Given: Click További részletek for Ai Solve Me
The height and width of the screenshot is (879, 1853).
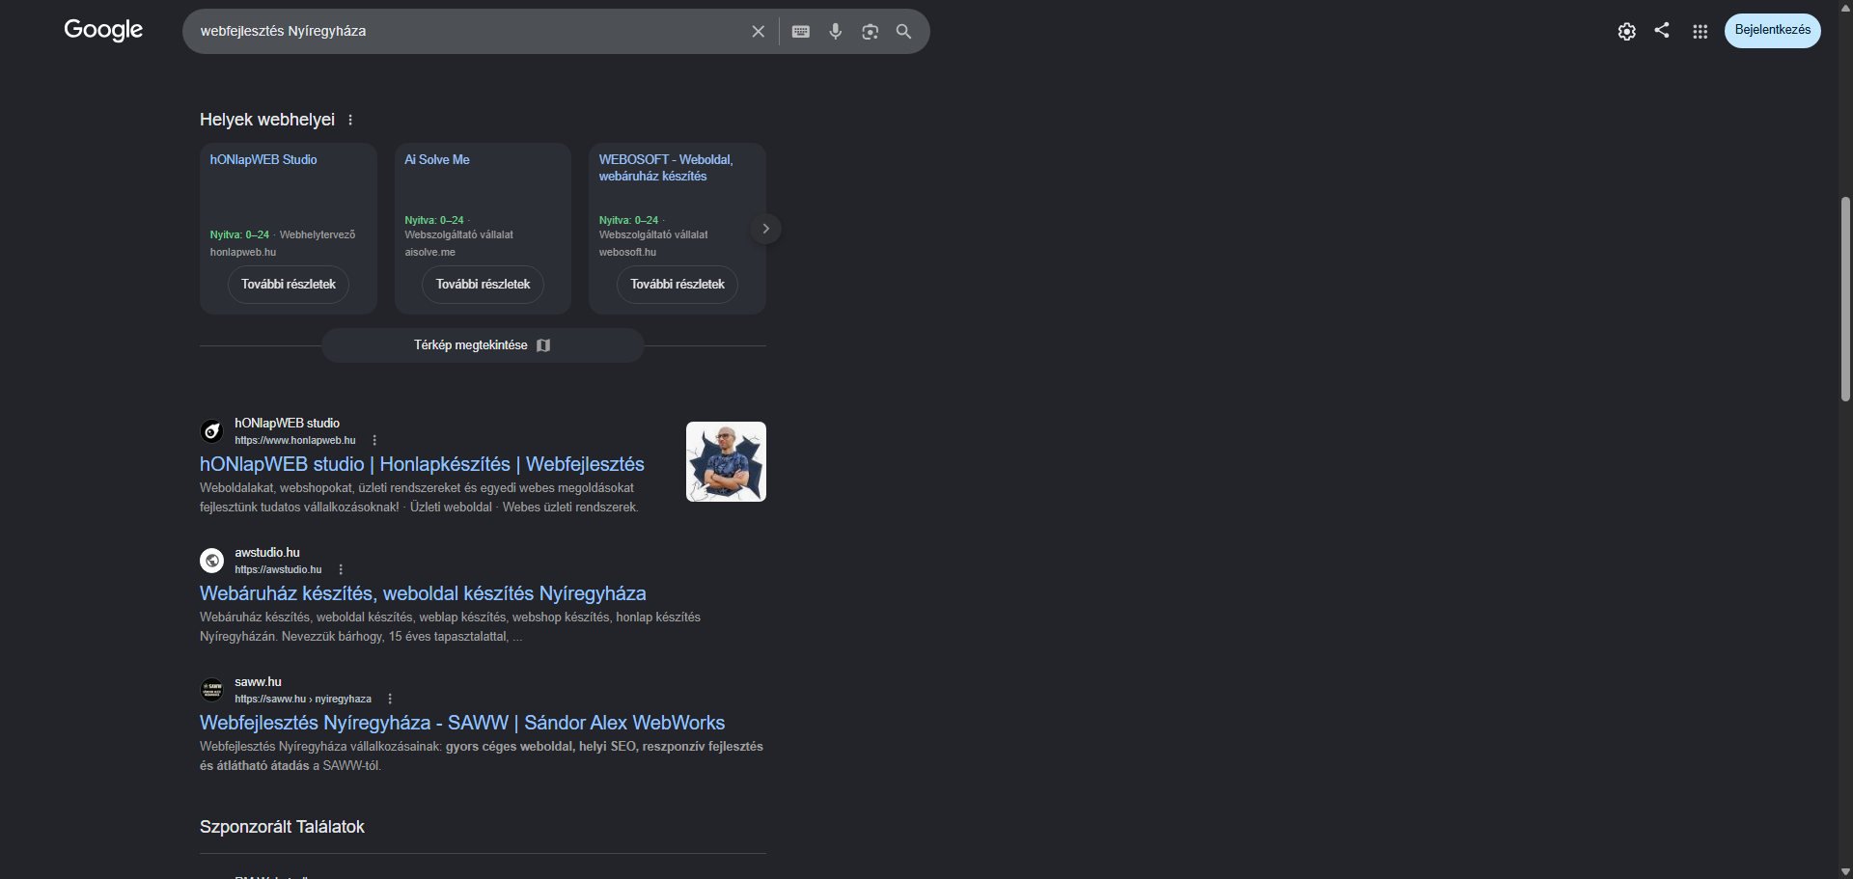Looking at the screenshot, I should point(483,285).
